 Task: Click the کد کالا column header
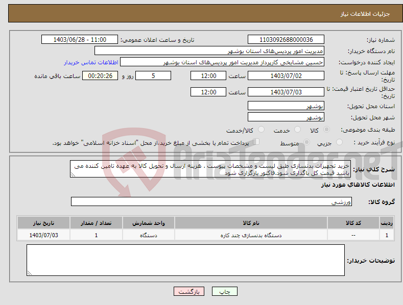353,223
